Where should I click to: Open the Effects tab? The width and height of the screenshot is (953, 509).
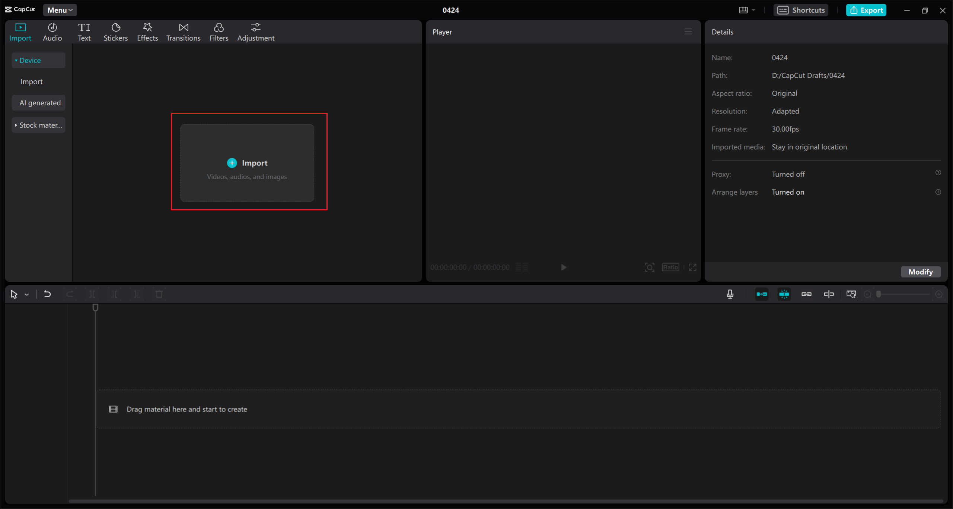[147, 32]
